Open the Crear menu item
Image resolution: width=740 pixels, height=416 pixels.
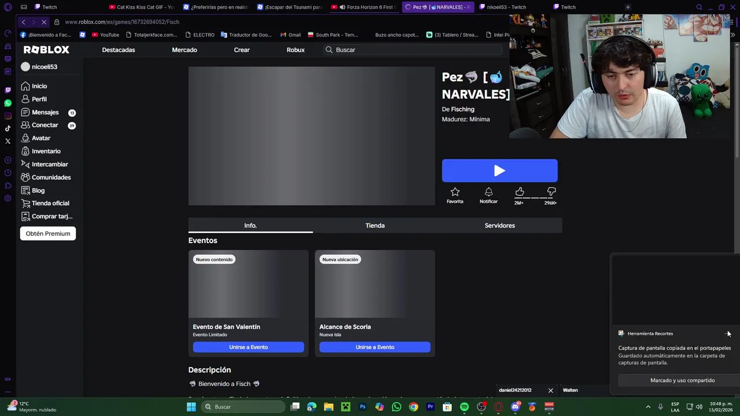pyautogui.click(x=242, y=50)
